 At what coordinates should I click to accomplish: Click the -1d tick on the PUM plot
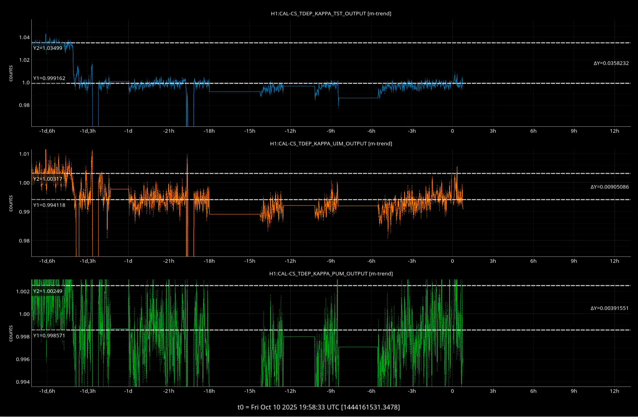click(x=128, y=391)
